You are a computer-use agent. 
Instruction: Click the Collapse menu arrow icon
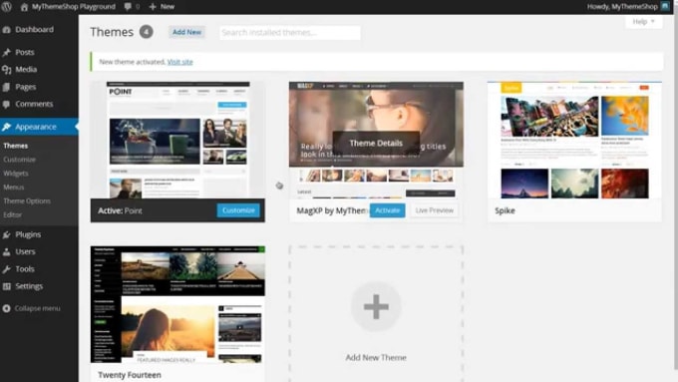(x=7, y=308)
